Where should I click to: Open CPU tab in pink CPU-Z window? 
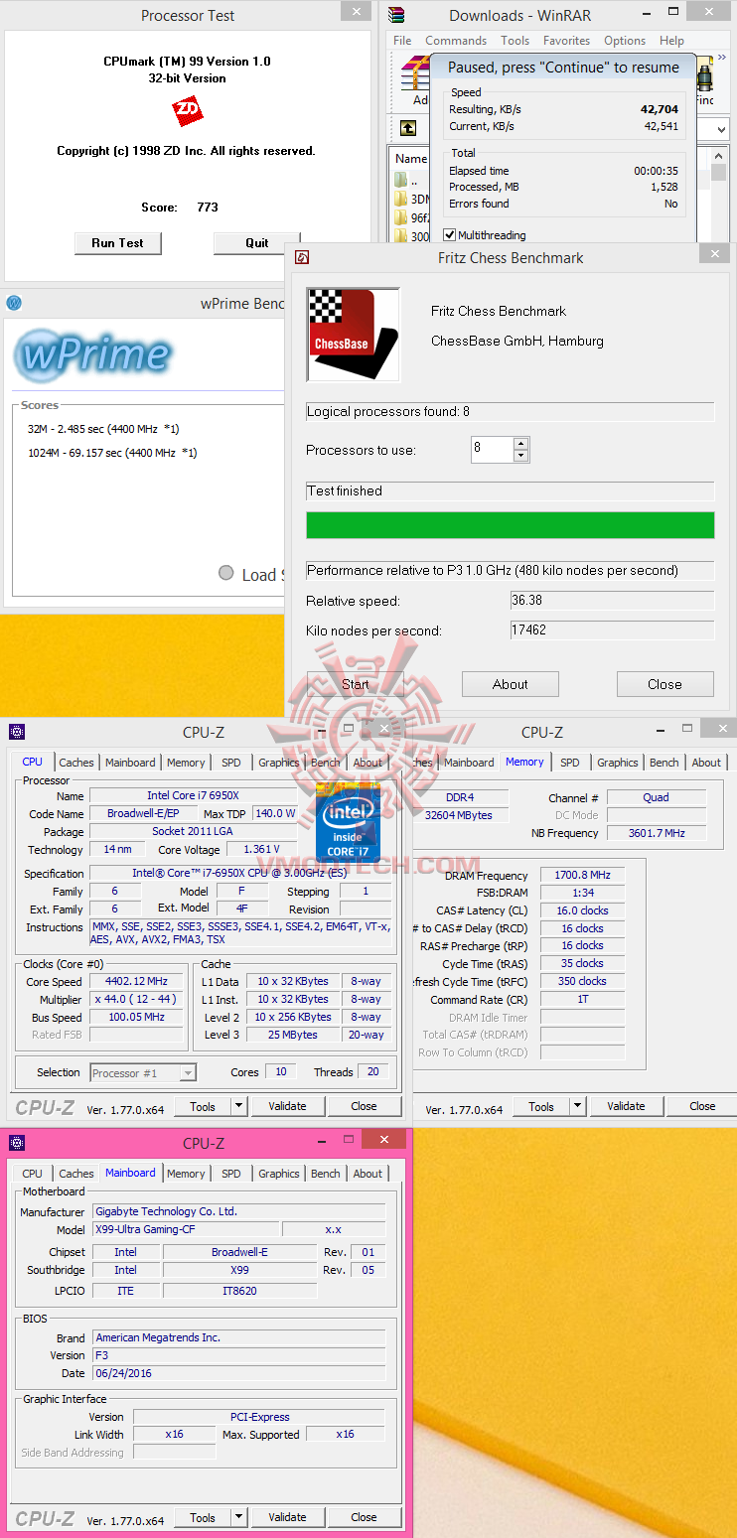(33, 1174)
